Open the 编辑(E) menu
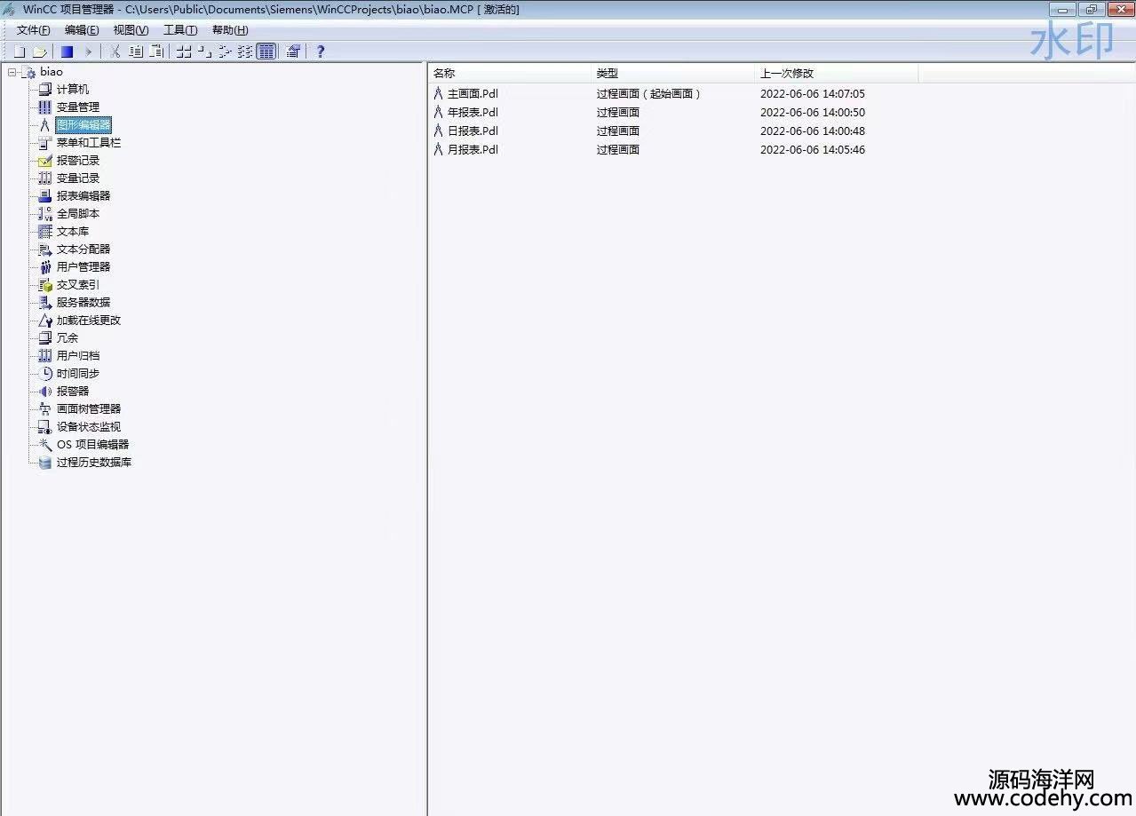Screen dimensions: 1136x816 [82, 30]
